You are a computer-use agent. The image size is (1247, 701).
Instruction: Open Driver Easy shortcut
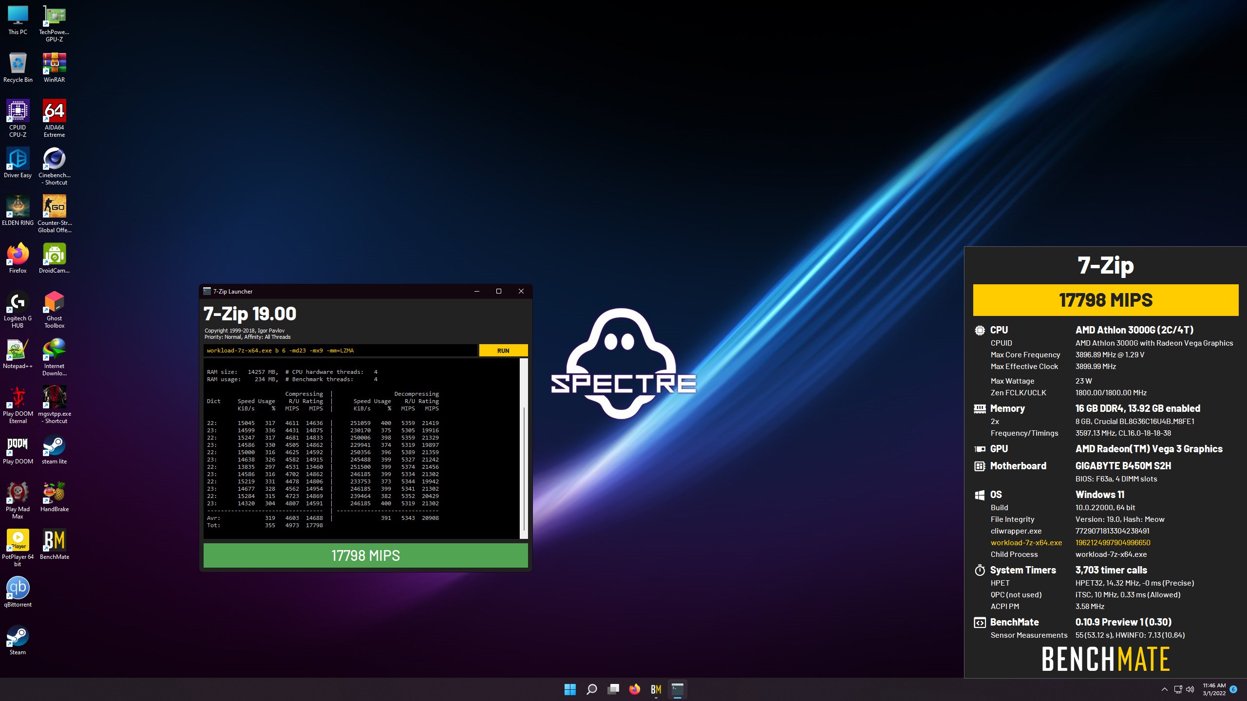(18, 163)
